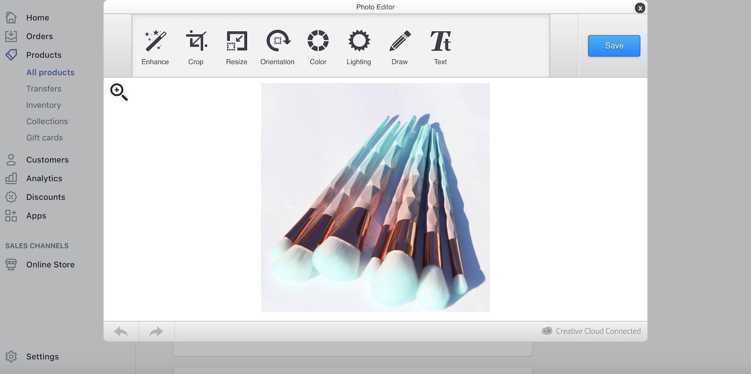Redo the last edit
Screen dimensions: 751x374
(x=156, y=332)
